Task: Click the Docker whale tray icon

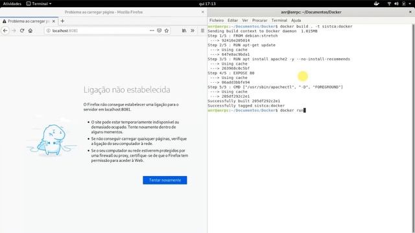Action: 376,4
